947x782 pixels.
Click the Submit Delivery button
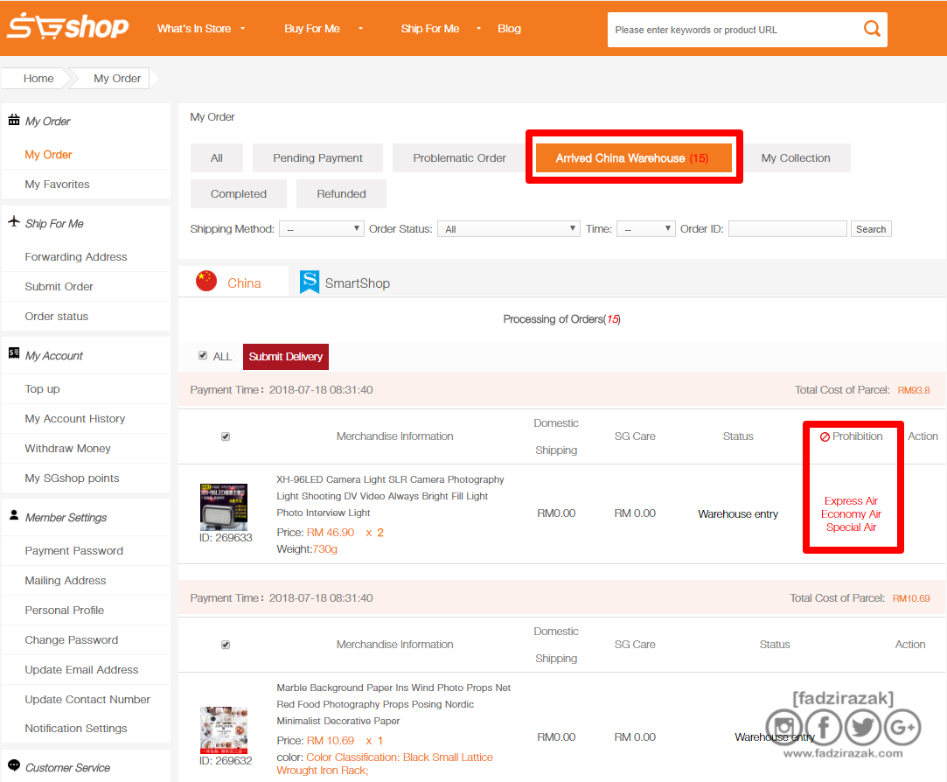click(286, 357)
